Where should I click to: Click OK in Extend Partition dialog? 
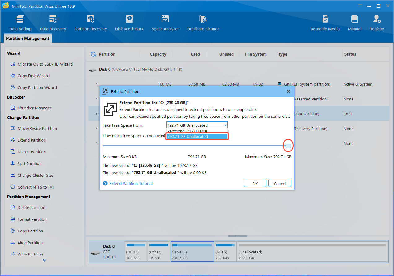[255, 184]
